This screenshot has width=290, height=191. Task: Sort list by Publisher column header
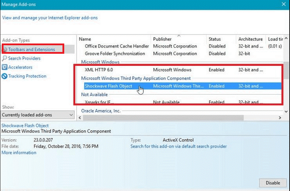click(162, 39)
